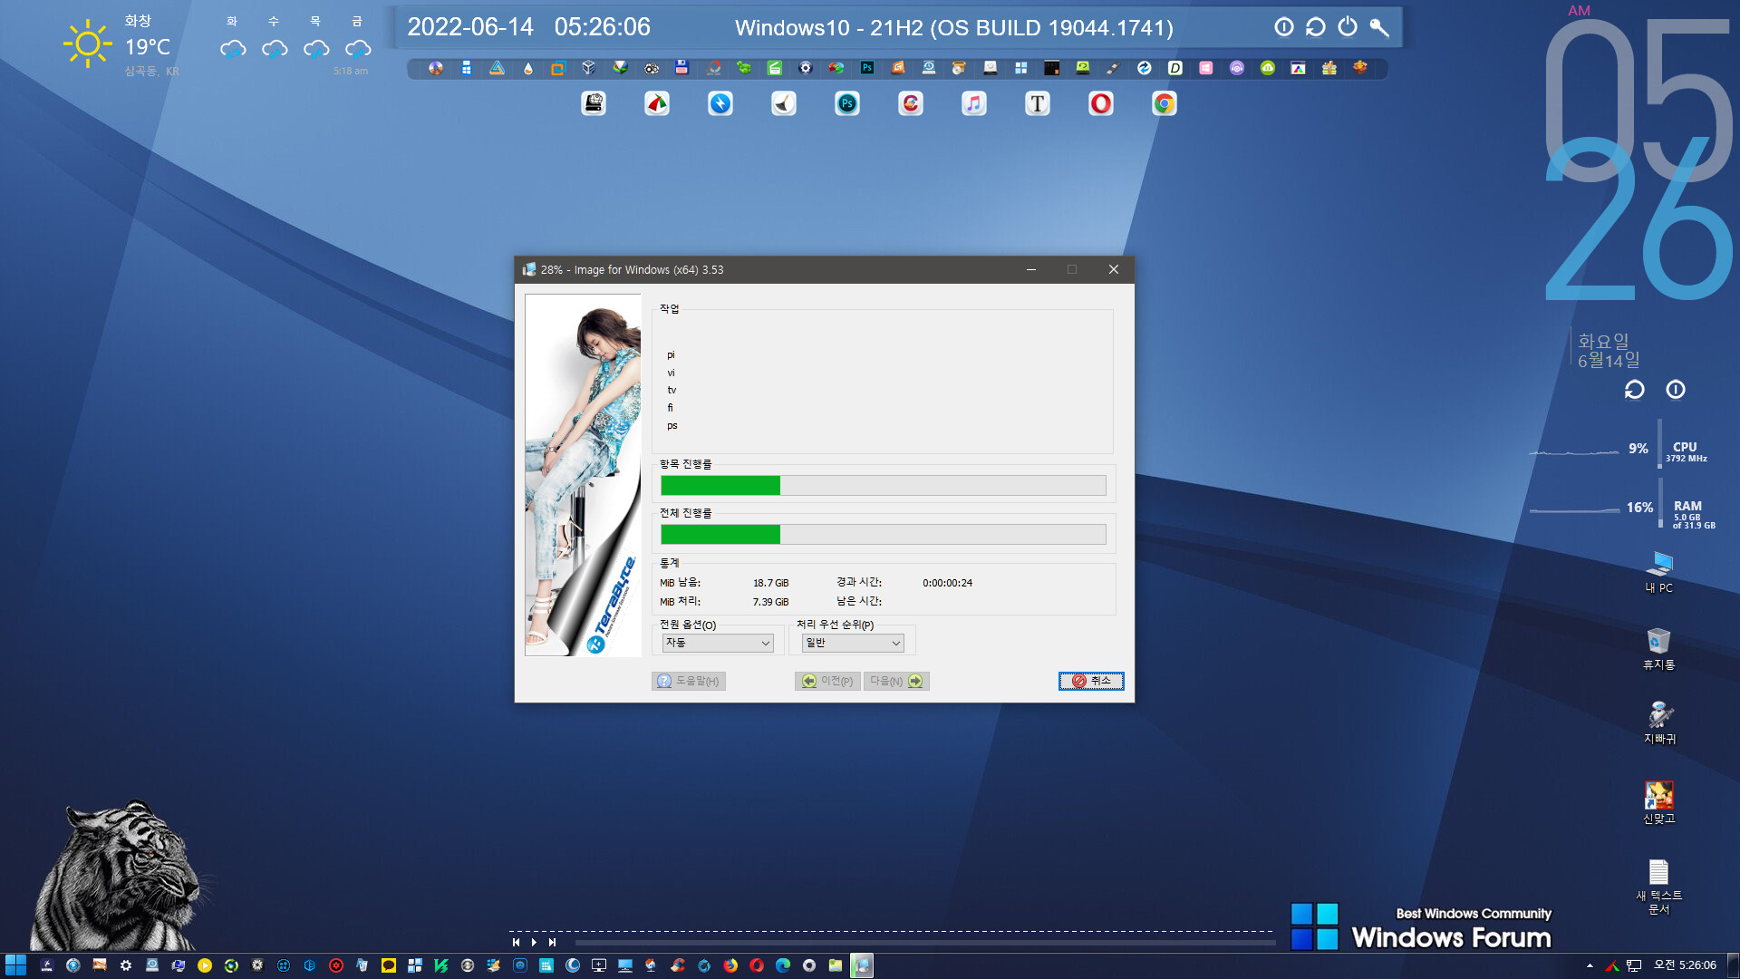This screenshot has width=1740, height=979.
Task: Click the taskbar clock 오전 5:26:06
Action: 1685,965
